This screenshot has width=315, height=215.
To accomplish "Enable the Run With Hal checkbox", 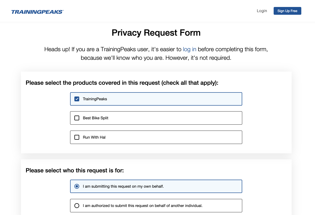I will tap(77, 137).
